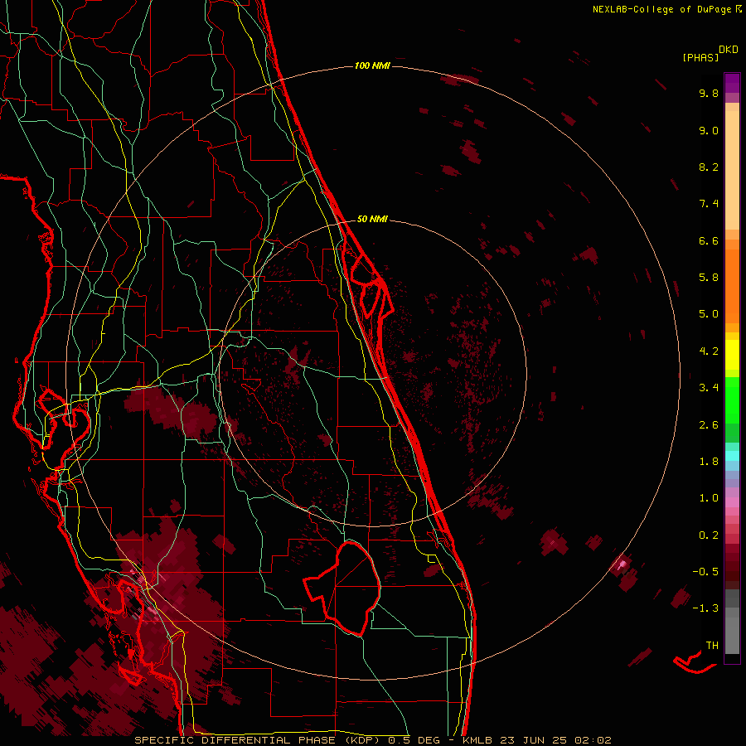Click the SPECIFIC DIFFERENTIAL PHASE caption text
746x746 pixels.
click(x=236, y=740)
